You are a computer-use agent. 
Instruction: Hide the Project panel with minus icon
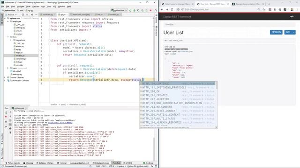tap(36, 14)
